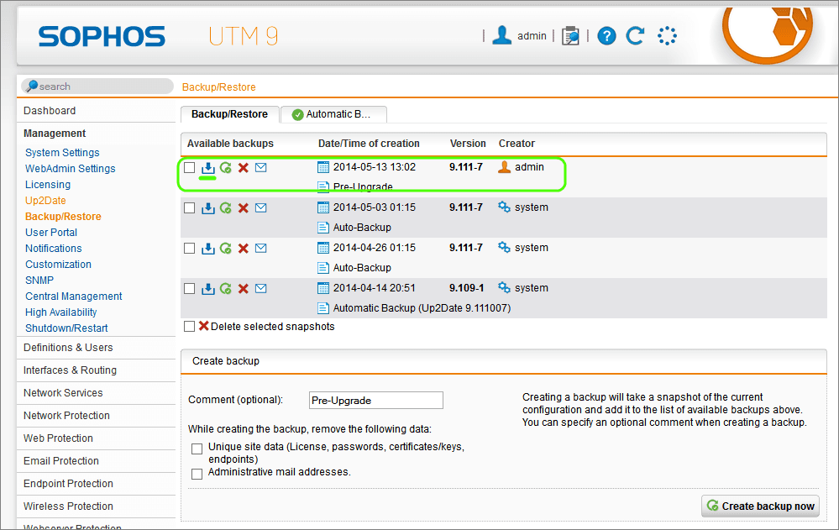839x530 pixels.
Task: Select checkbox for 2014-05-03 01:15 backup
Action: [x=190, y=207]
